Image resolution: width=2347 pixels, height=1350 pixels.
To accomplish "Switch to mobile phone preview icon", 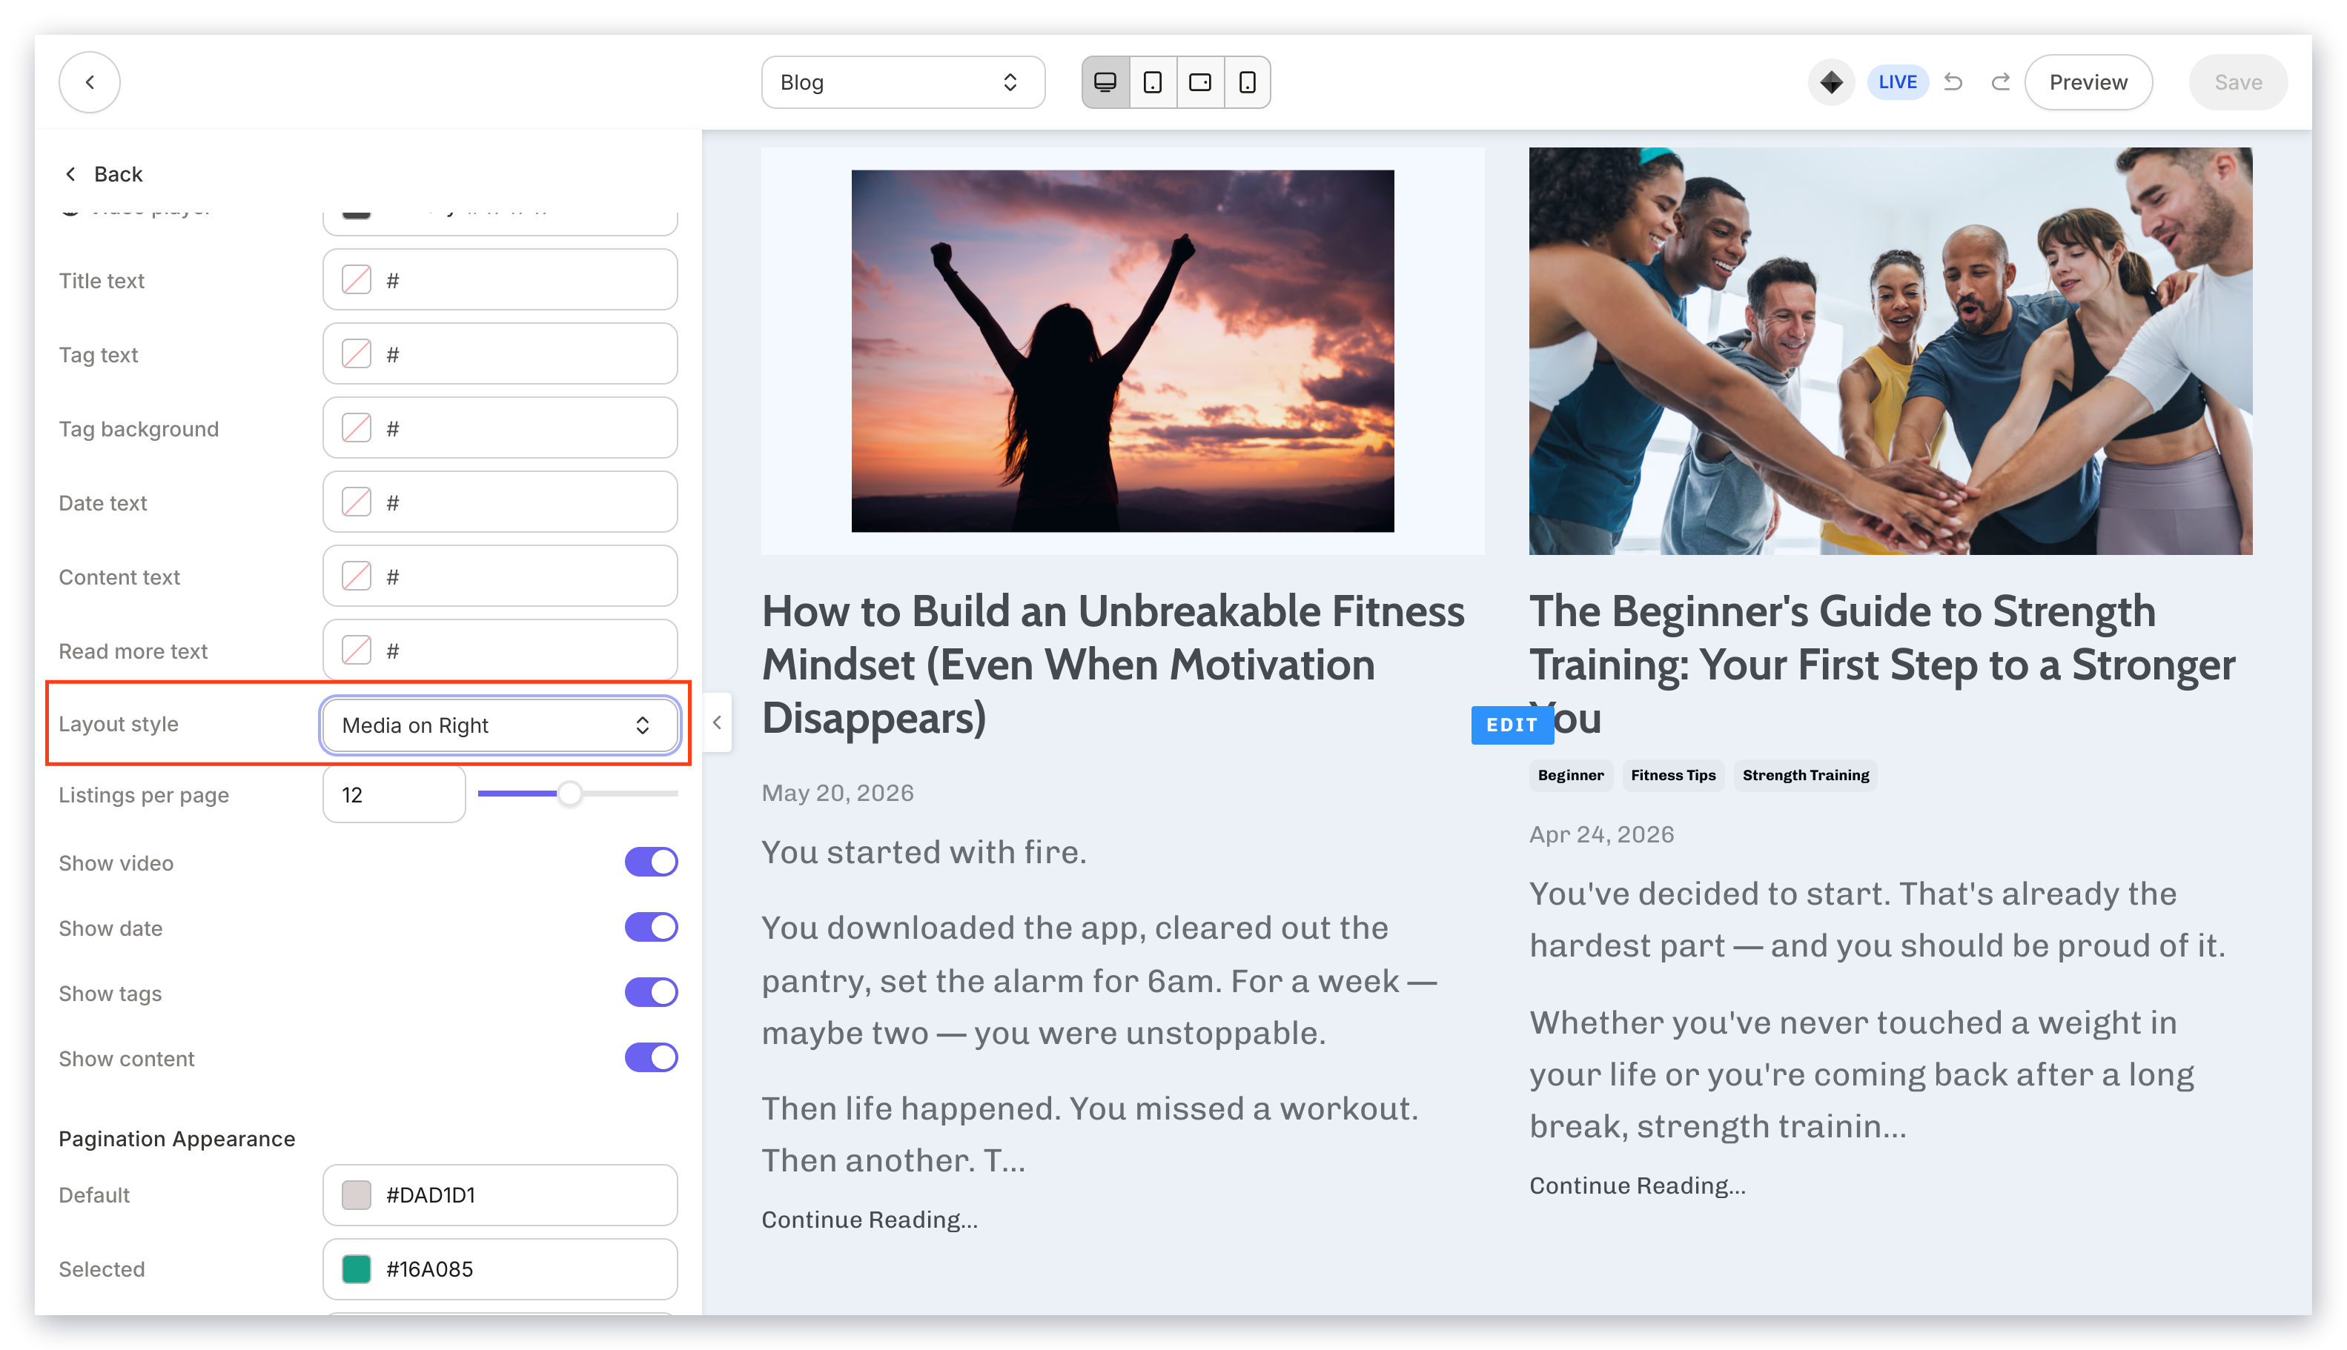I will (1247, 82).
